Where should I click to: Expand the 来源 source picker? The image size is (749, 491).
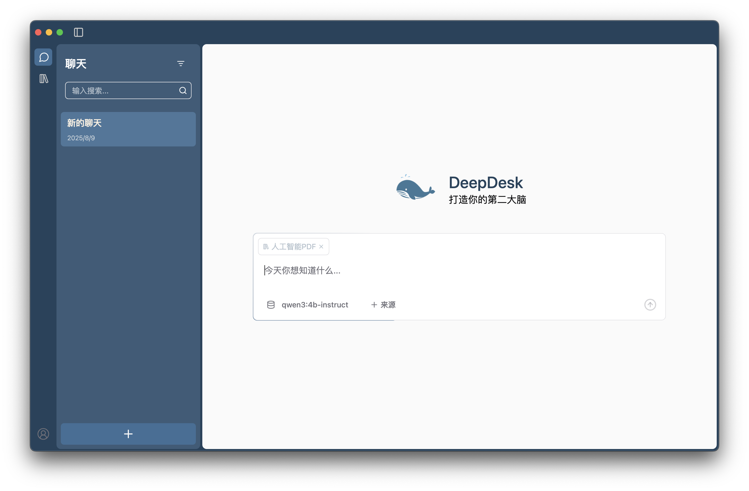(x=383, y=304)
